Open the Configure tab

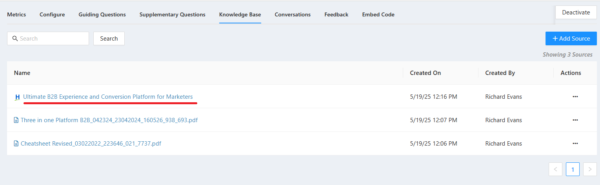(52, 14)
